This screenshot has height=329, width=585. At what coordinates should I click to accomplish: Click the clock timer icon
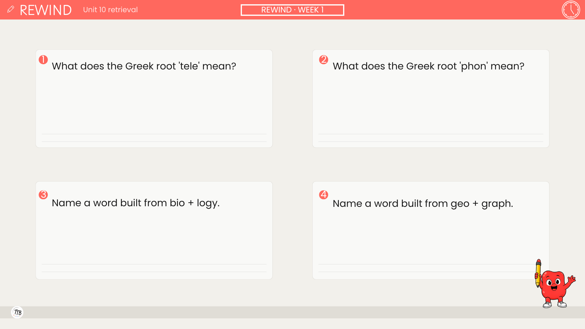pos(571,10)
